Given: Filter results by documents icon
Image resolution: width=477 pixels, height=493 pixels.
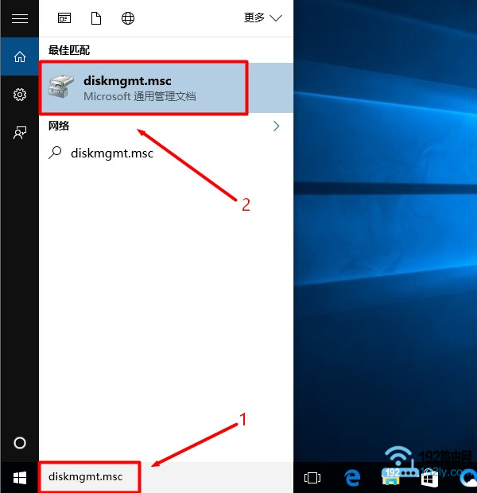Looking at the screenshot, I should (x=96, y=18).
